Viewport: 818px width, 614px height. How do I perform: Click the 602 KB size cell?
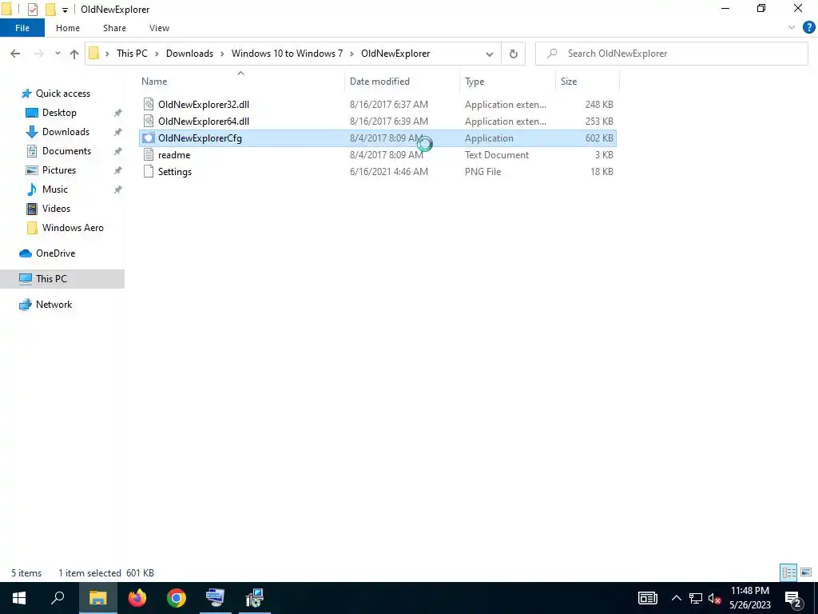pos(599,138)
